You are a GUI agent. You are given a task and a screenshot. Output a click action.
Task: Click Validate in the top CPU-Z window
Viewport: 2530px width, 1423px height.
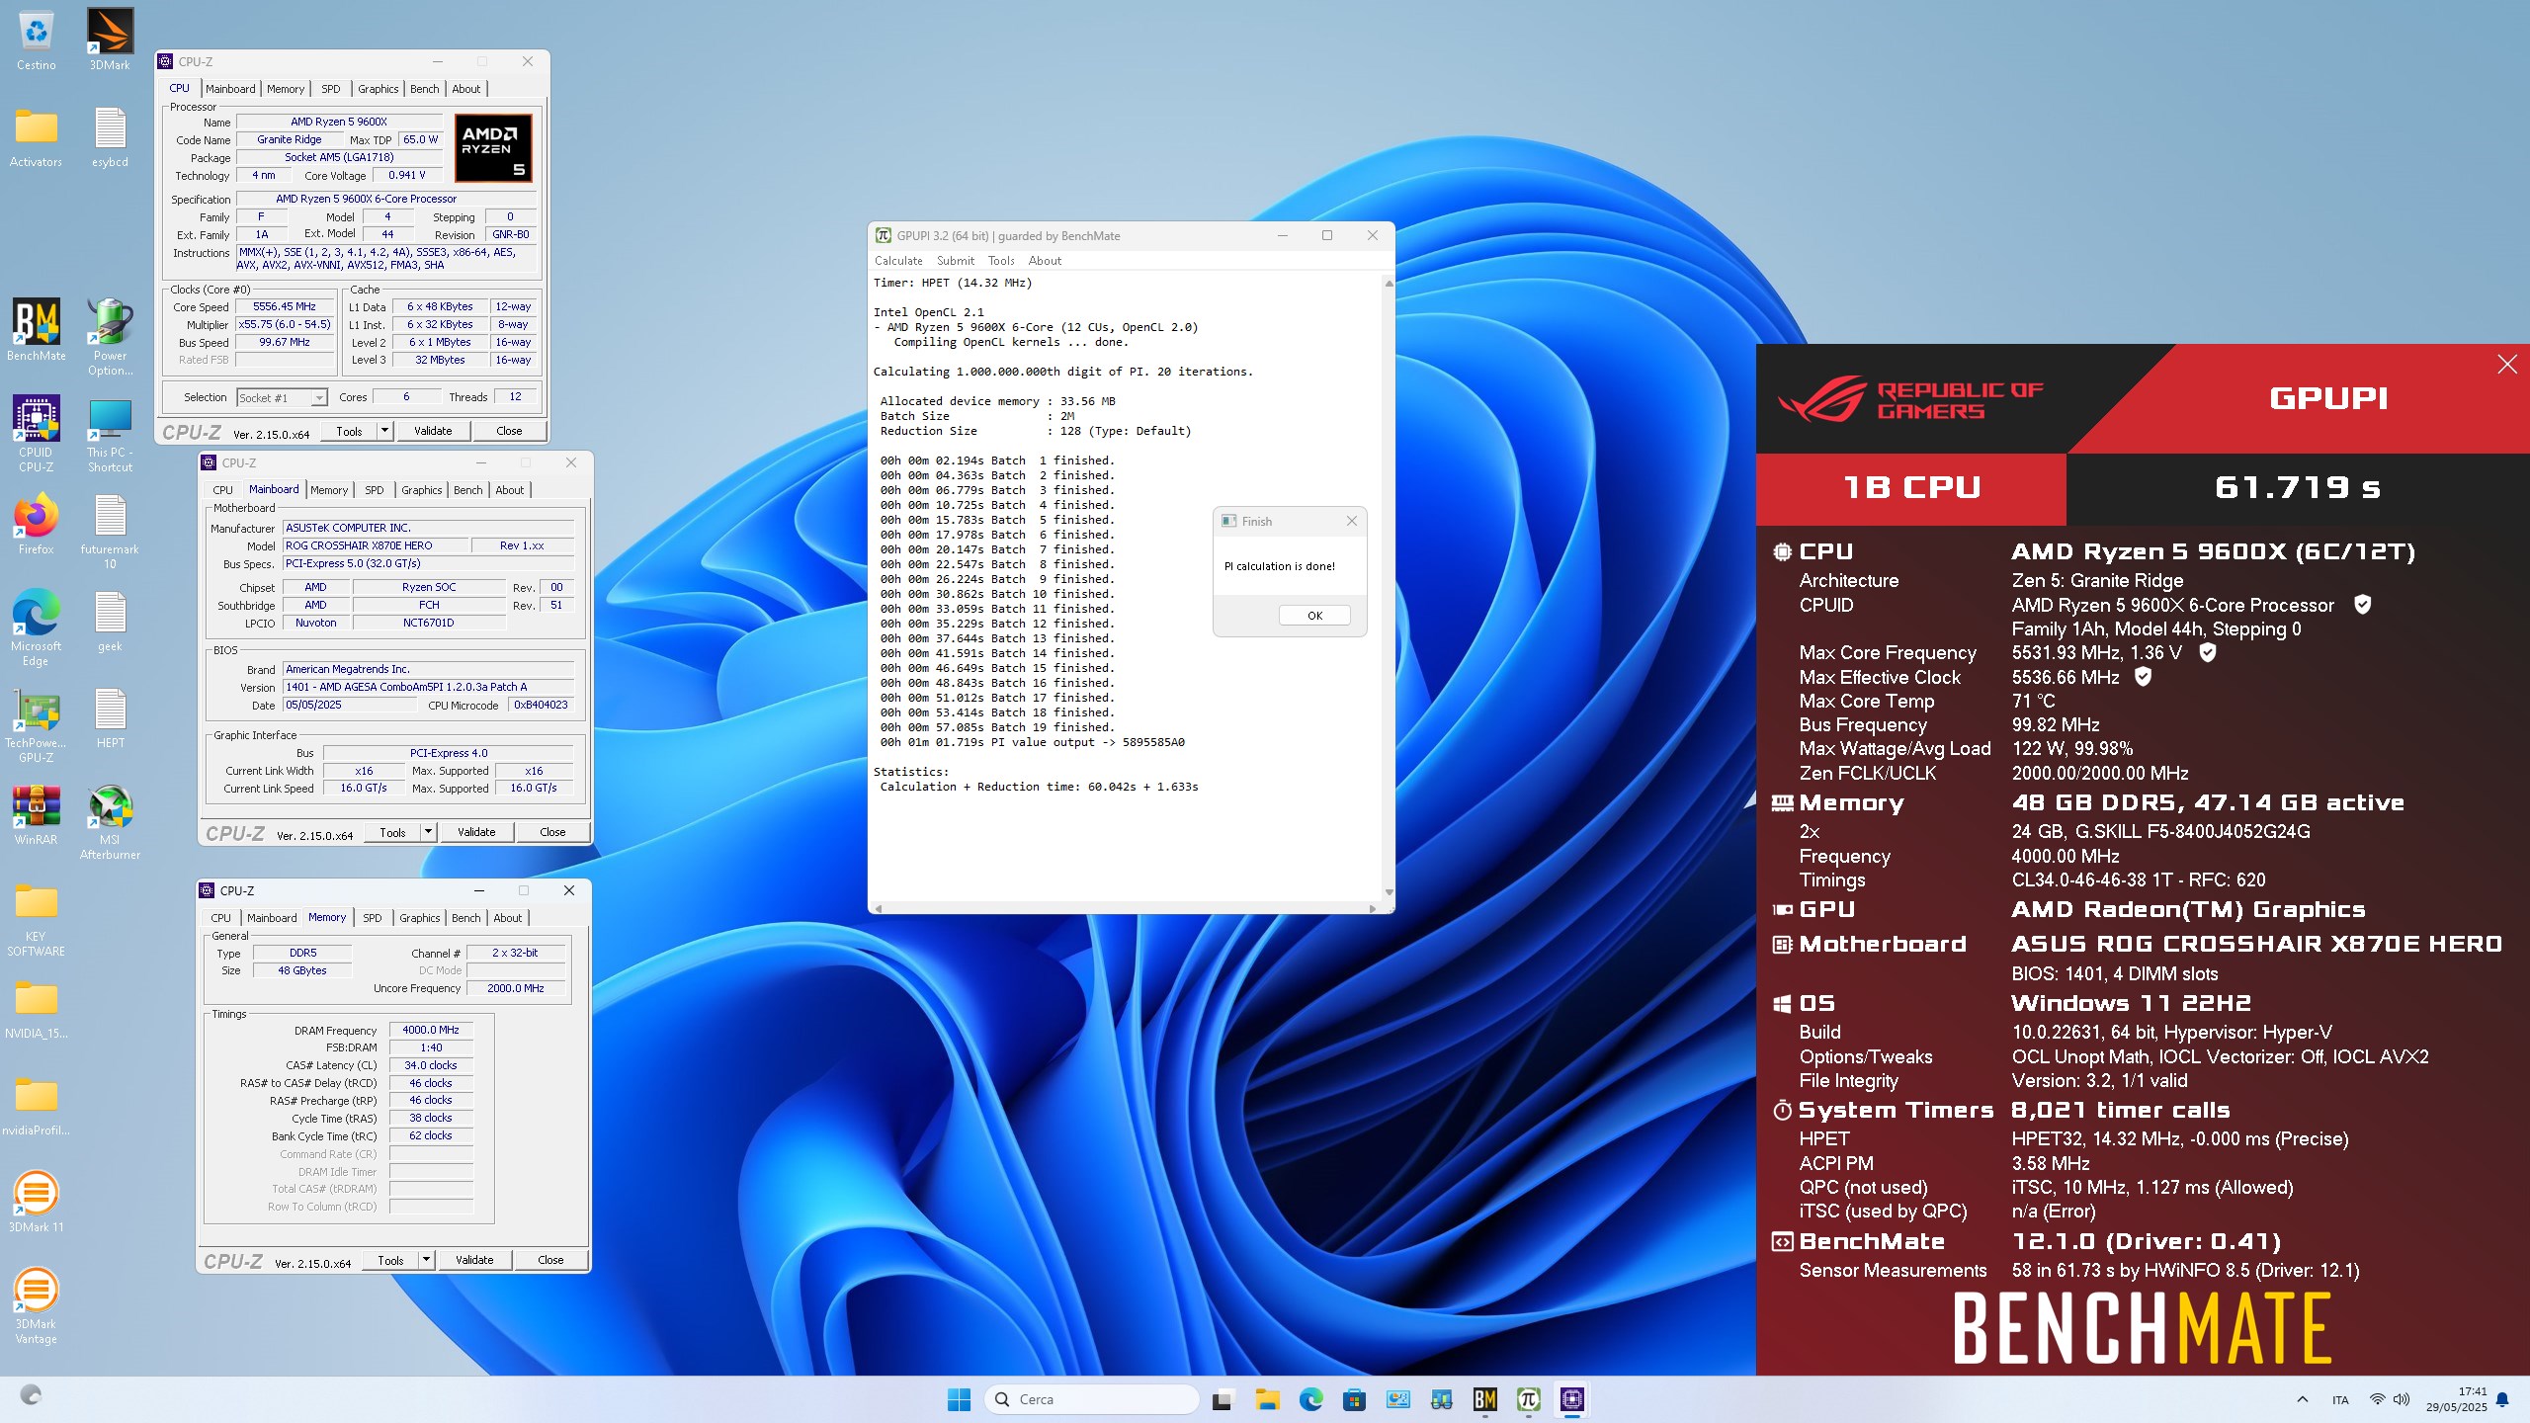click(433, 431)
